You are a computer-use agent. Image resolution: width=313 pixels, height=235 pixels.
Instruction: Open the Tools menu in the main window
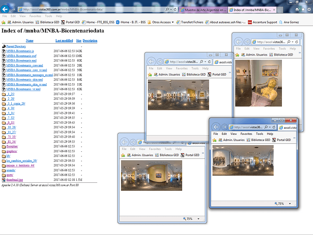48,16
